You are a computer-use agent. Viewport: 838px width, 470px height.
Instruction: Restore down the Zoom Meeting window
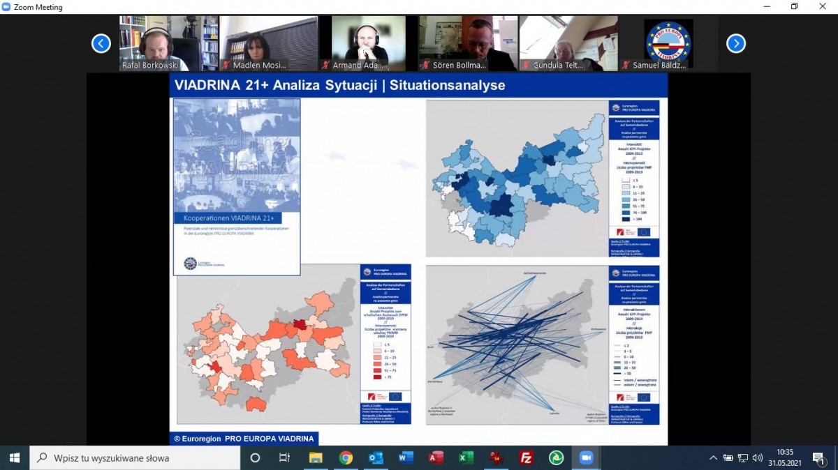[794, 7]
